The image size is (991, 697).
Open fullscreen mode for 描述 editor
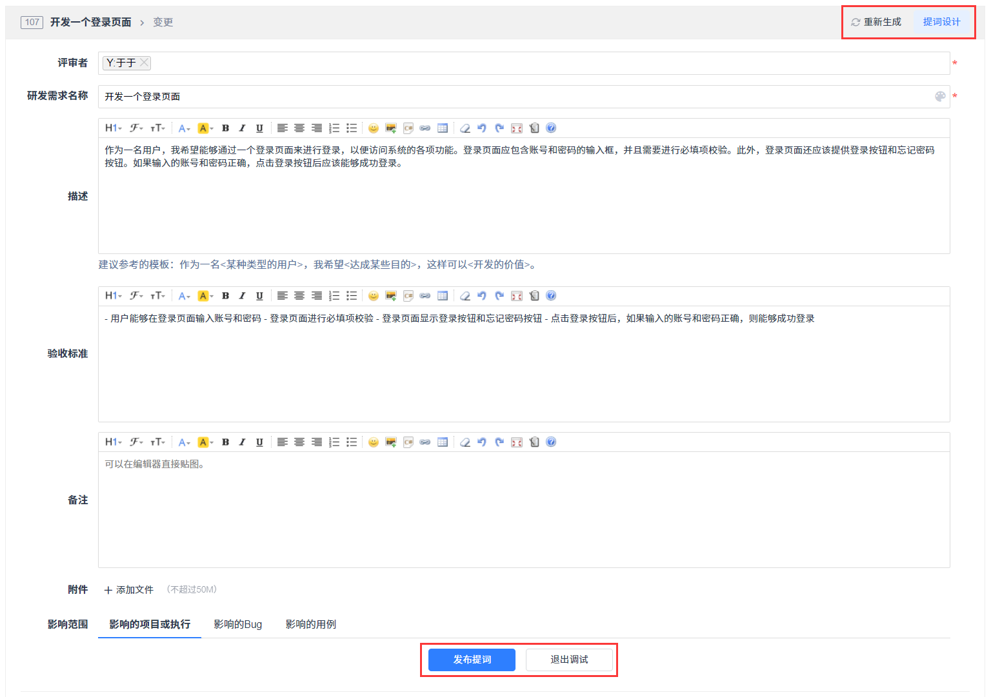click(x=517, y=128)
